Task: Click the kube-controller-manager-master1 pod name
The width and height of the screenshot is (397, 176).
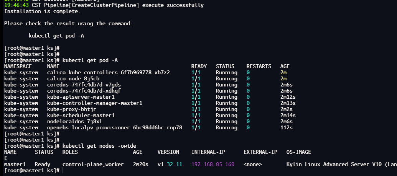Action: [x=94, y=103]
